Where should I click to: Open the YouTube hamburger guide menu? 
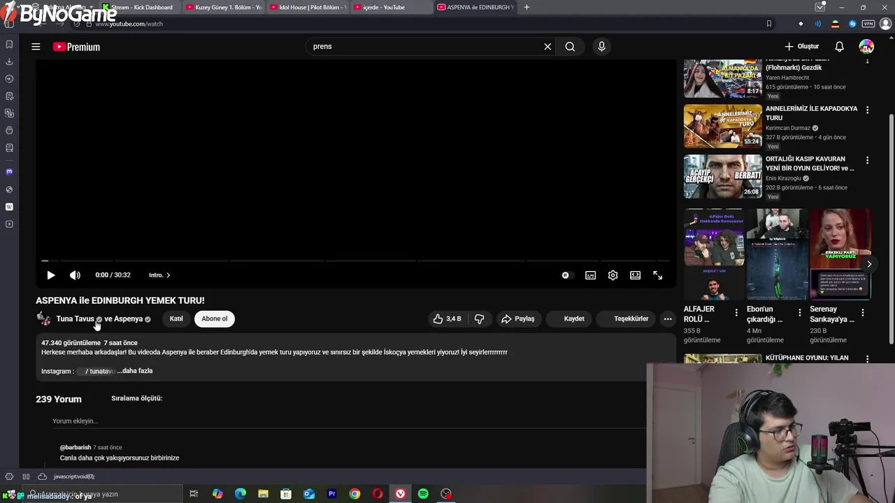36,47
